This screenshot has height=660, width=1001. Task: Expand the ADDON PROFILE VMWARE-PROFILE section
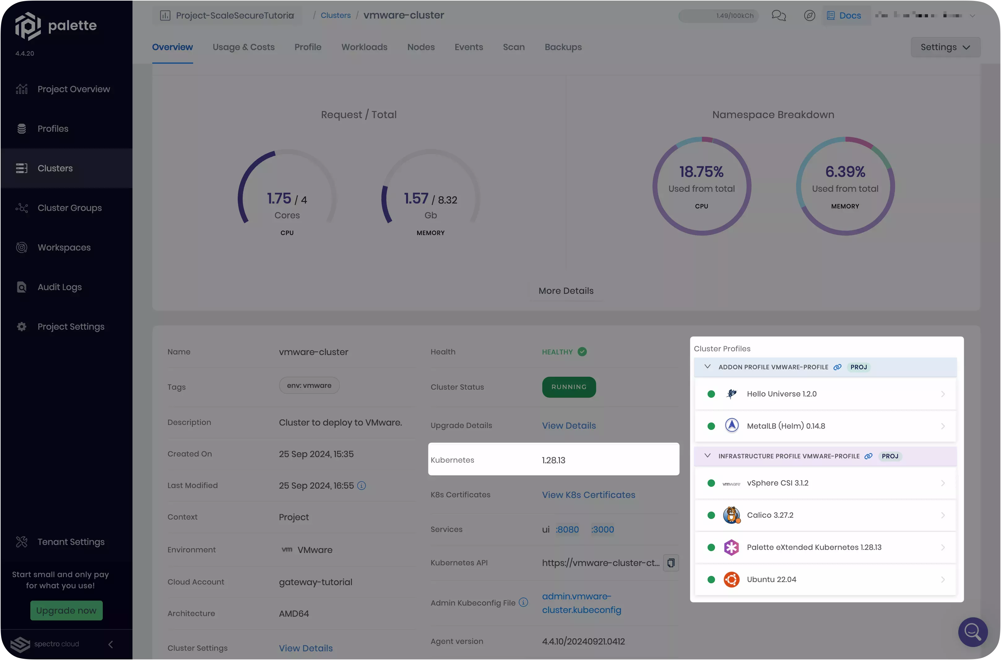coord(708,367)
